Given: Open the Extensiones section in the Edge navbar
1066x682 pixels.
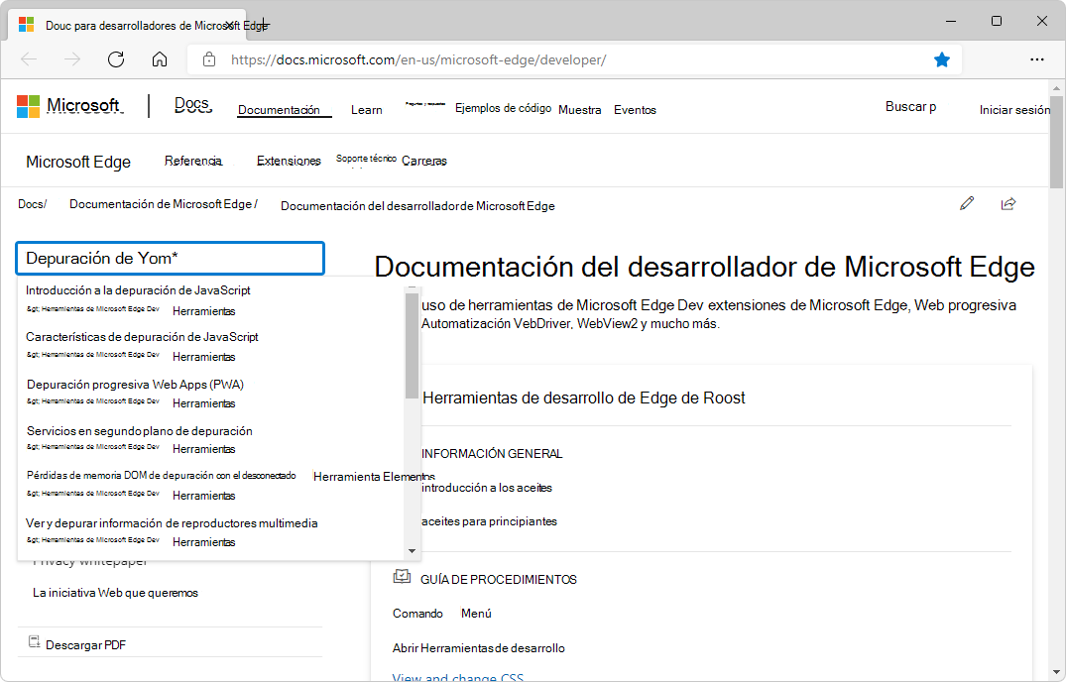Looking at the screenshot, I should click(x=288, y=160).
